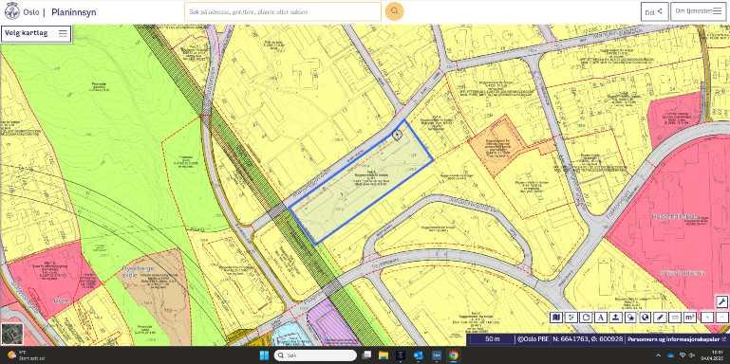Click the upload/import tool icon
The height and width of the screenshot is (364, 730).
615,318
